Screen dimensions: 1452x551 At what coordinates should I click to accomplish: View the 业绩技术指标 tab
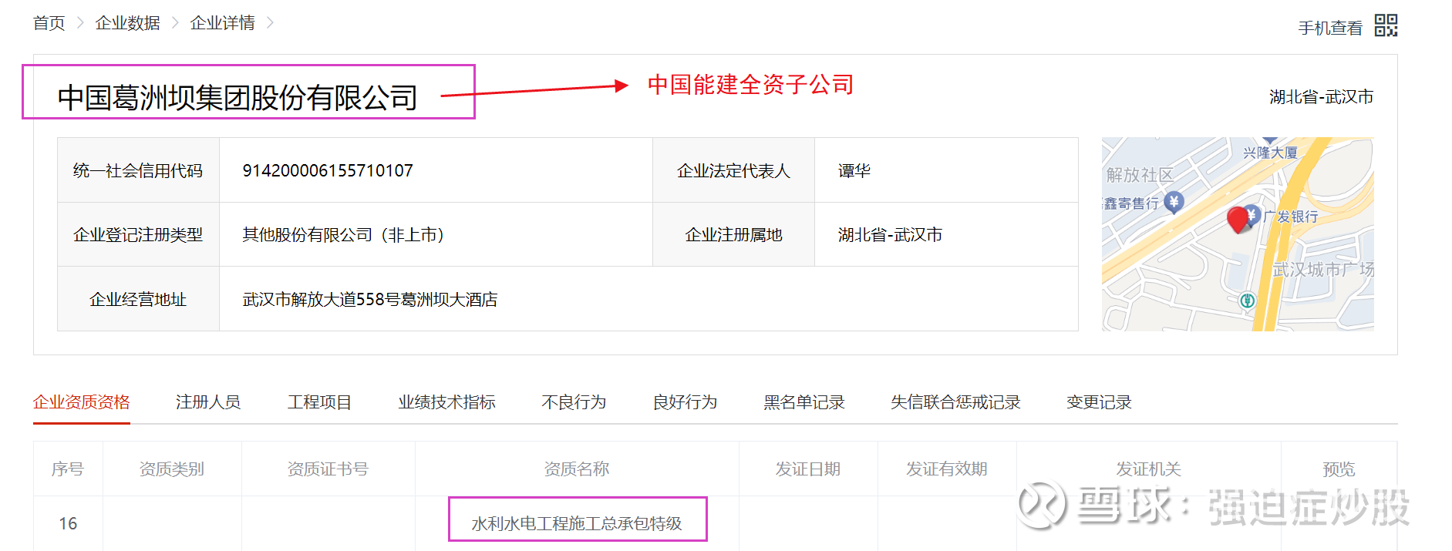click(446, 402)
